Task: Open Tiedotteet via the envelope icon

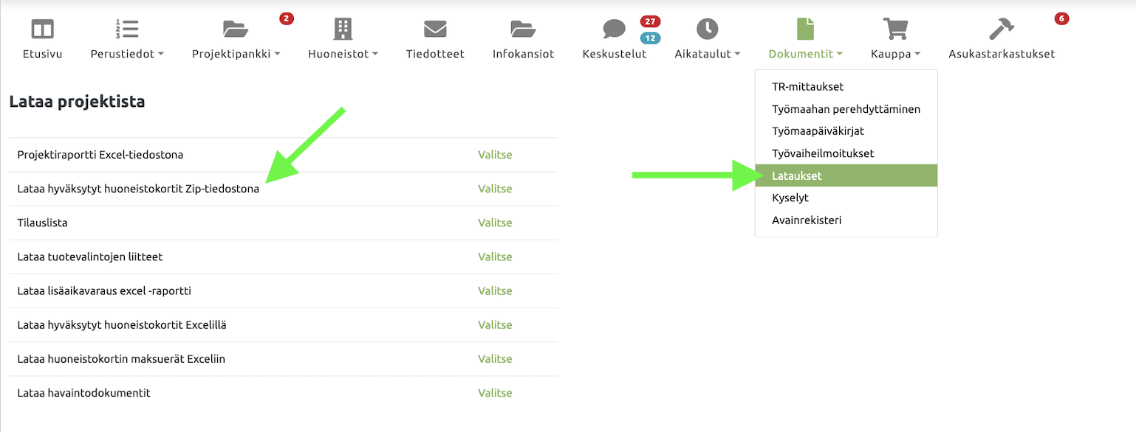Action: 435,29
